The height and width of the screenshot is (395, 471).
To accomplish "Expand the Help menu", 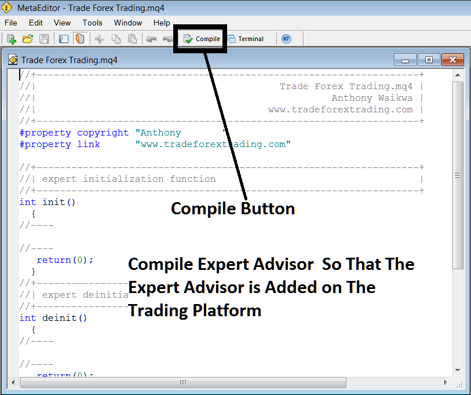I will pyautogui.click(x=162, y=23).
